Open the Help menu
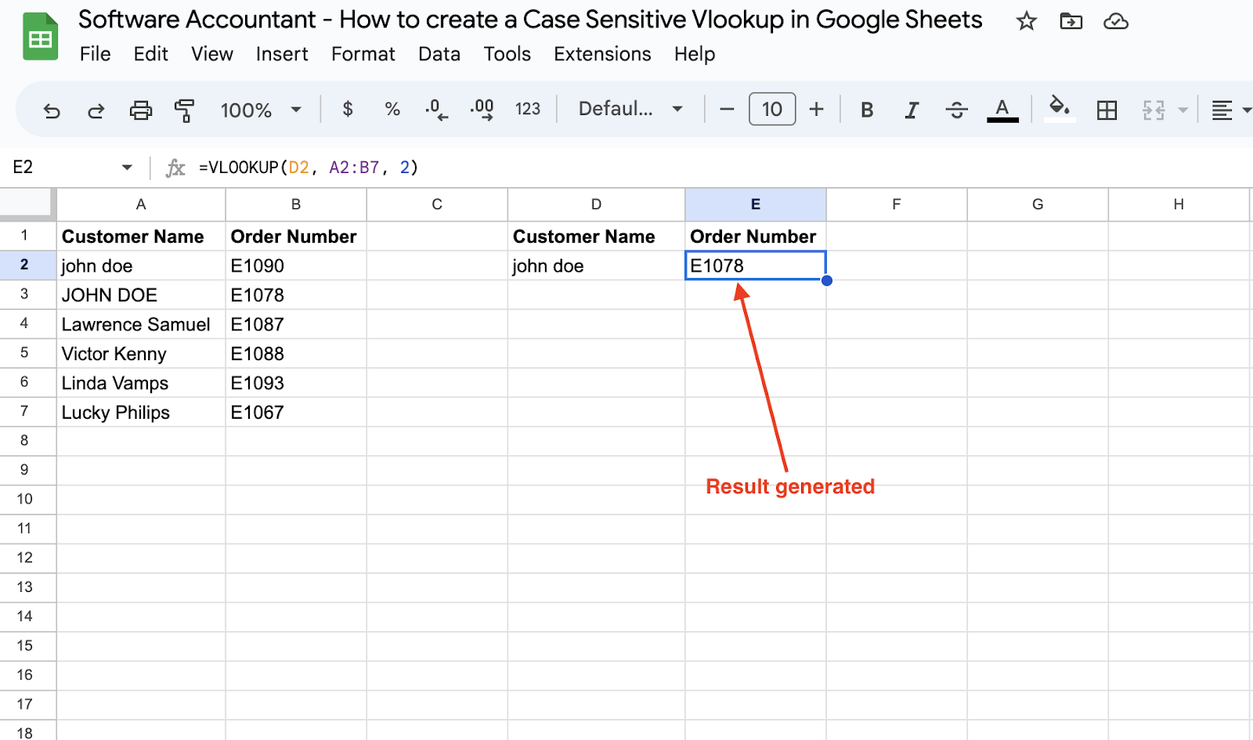 tap(695, 54)
